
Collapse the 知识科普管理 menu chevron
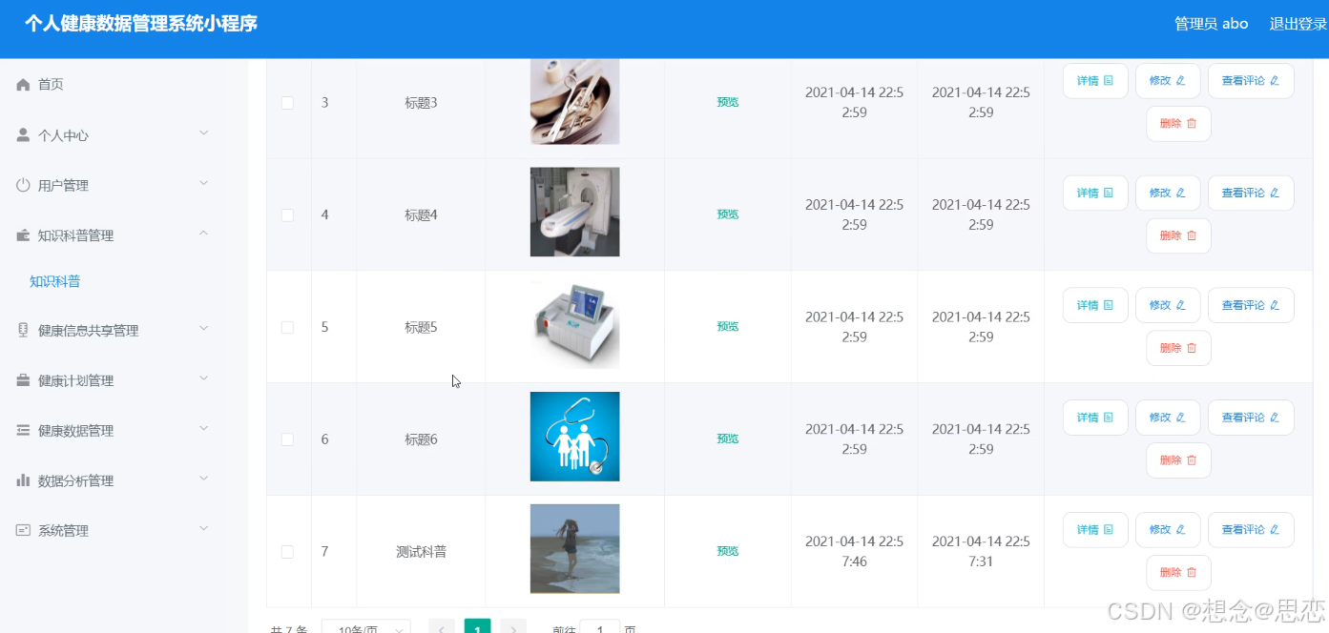[x=203, y=234]
